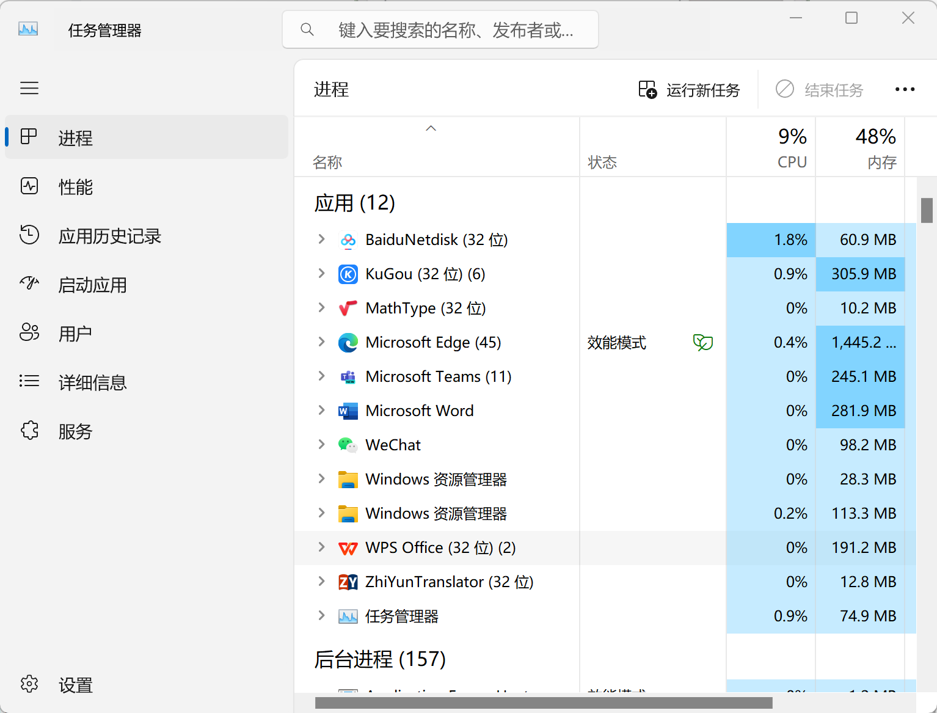Click the folder icon of the 113.3 MB Windows 资源管理器 row
Viewport: 937px width, 713px height.
click(348, 514)
